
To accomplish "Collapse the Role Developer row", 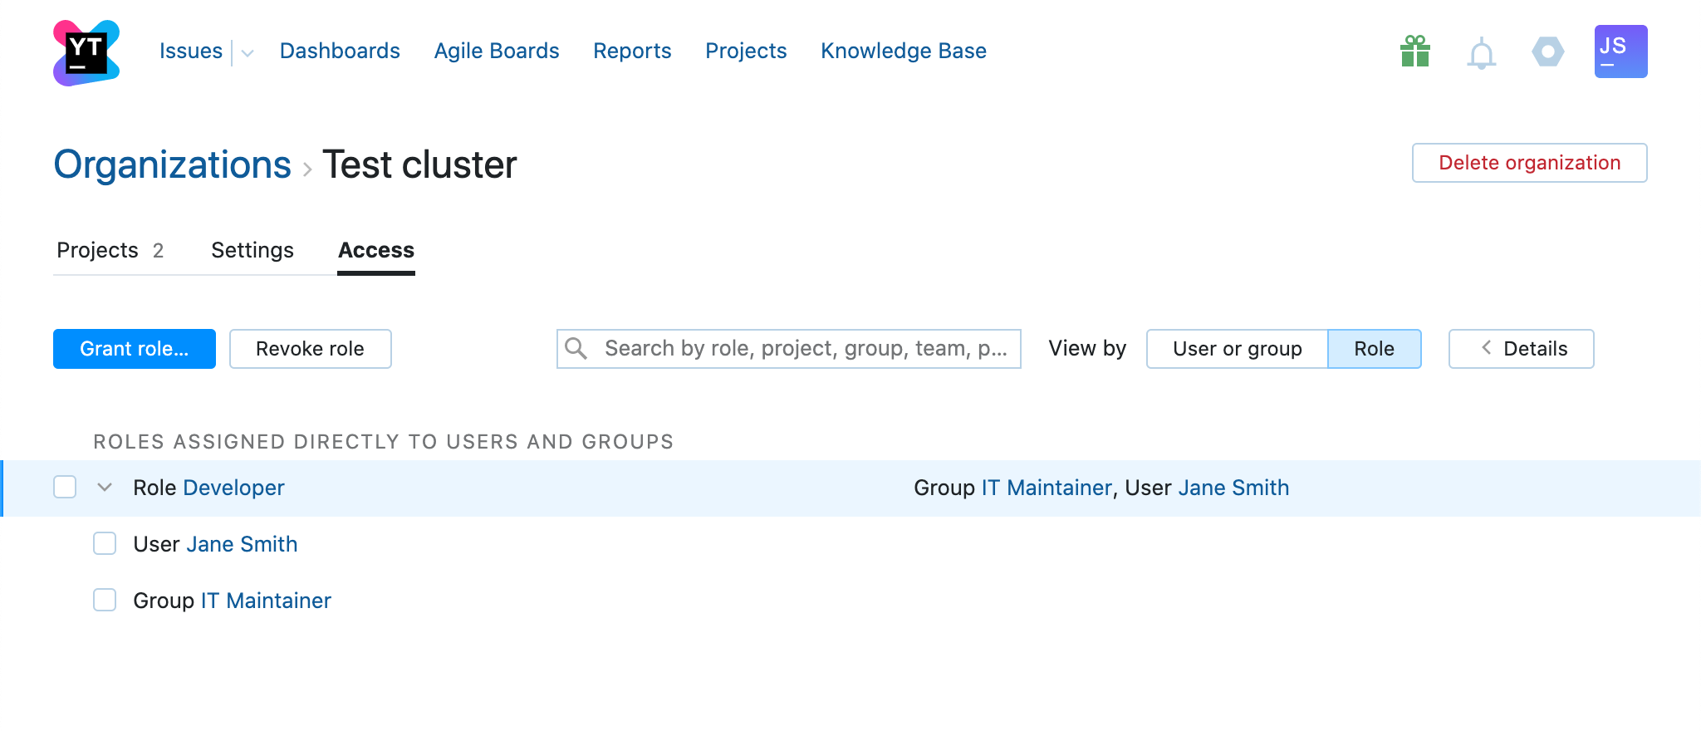I will tap(105, 488).
